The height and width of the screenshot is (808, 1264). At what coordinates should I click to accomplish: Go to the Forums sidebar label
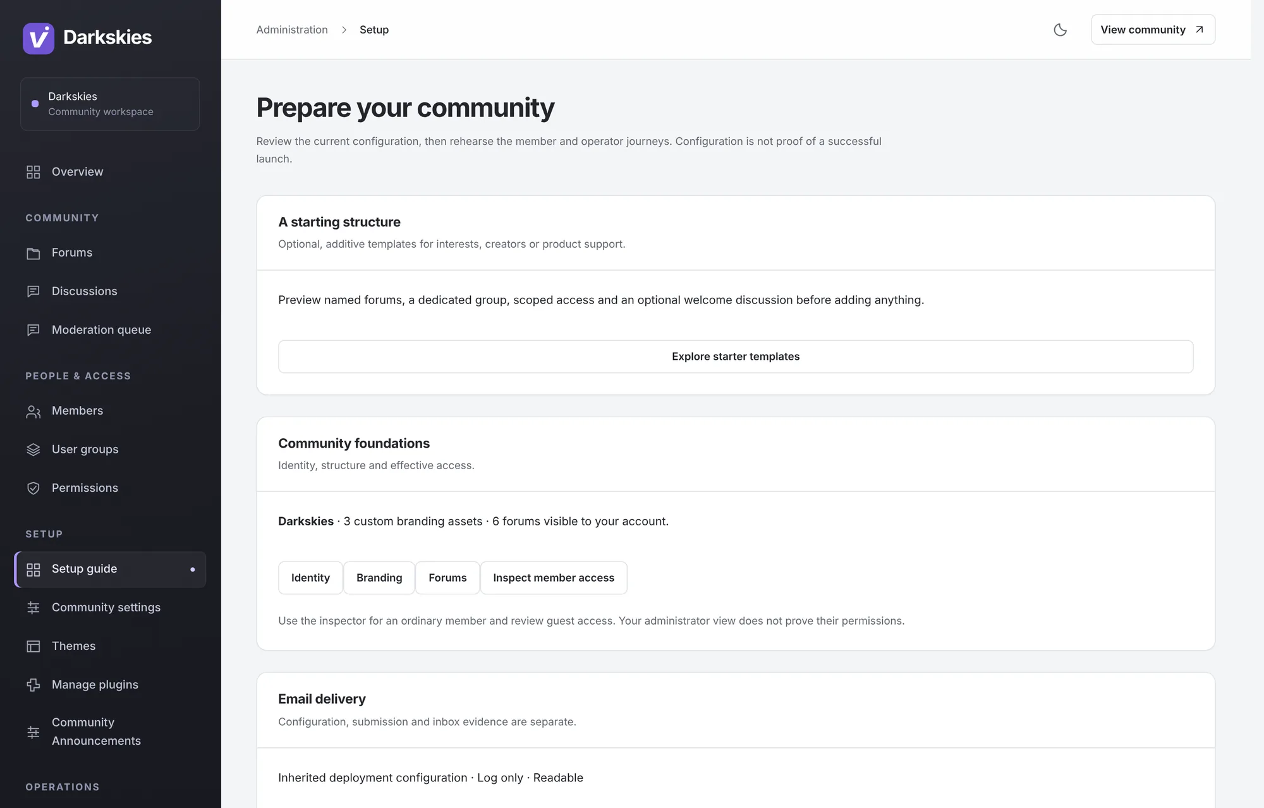coord(72,253)
